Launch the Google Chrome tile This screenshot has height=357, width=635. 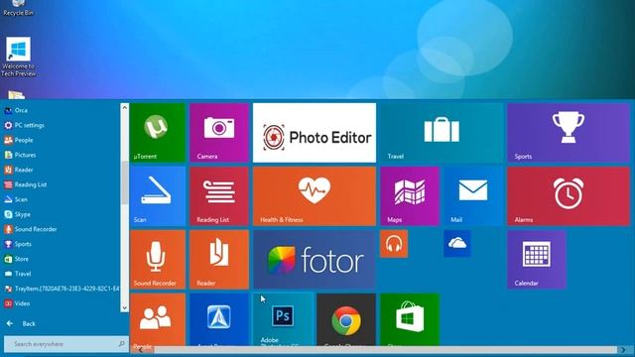point(346,319)
